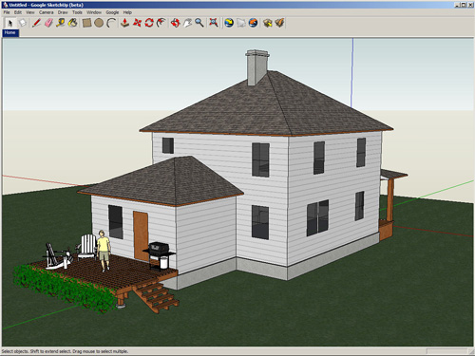475x356 pixels.
Task: Pick the Tape Measure tool
Action: (61, 23)
